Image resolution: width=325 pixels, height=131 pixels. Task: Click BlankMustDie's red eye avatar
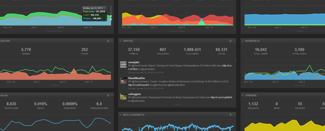click(123, 80)
